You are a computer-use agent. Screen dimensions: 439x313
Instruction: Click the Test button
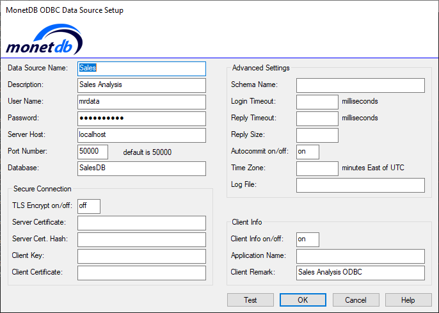coord(250,300)
